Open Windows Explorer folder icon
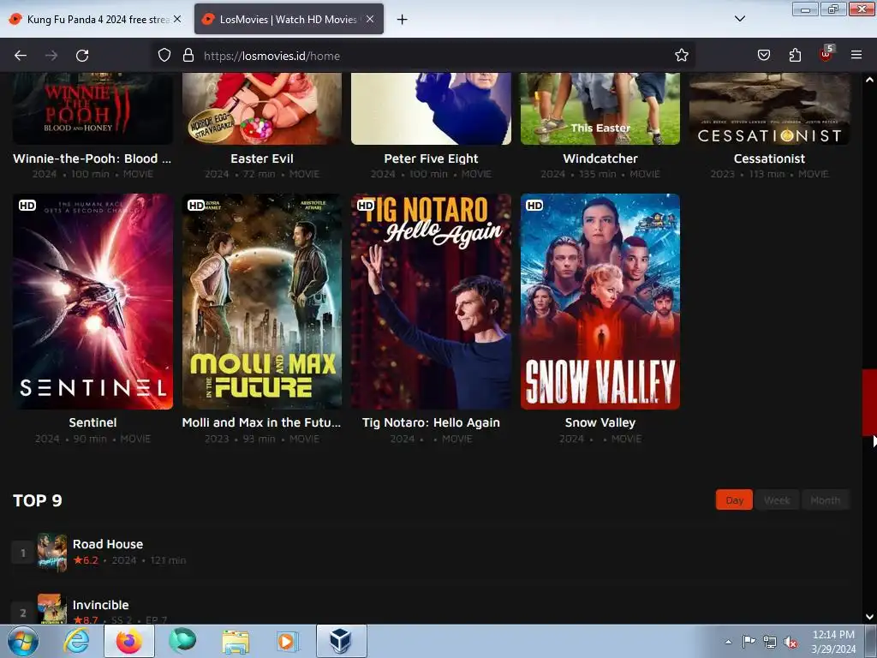The image size is (877, 658). pos(236,641)
